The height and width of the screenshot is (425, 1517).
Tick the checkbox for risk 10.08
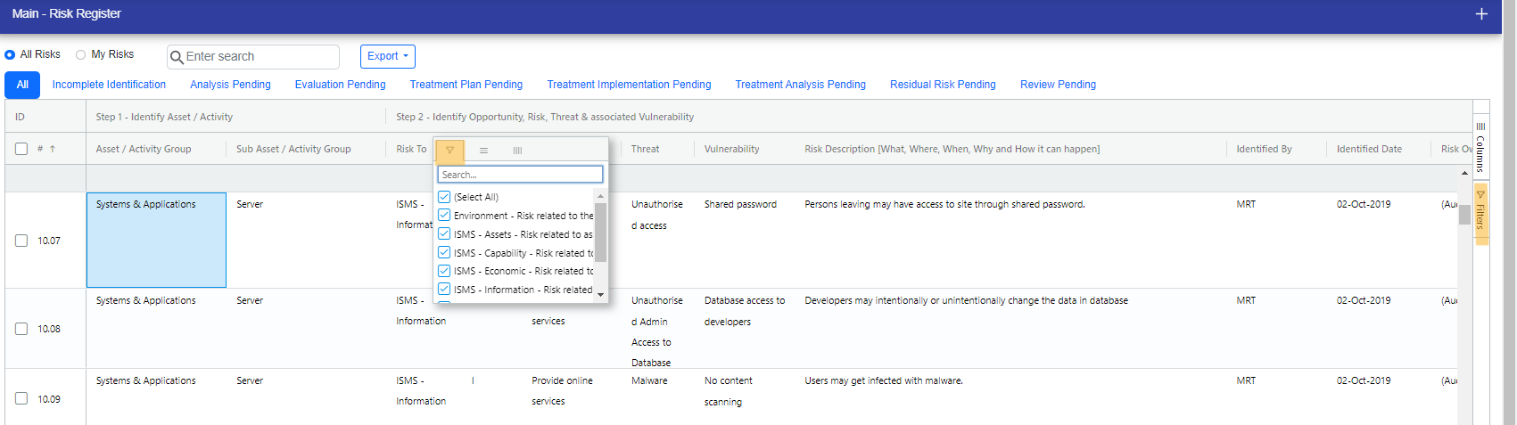tap(21, 329)
